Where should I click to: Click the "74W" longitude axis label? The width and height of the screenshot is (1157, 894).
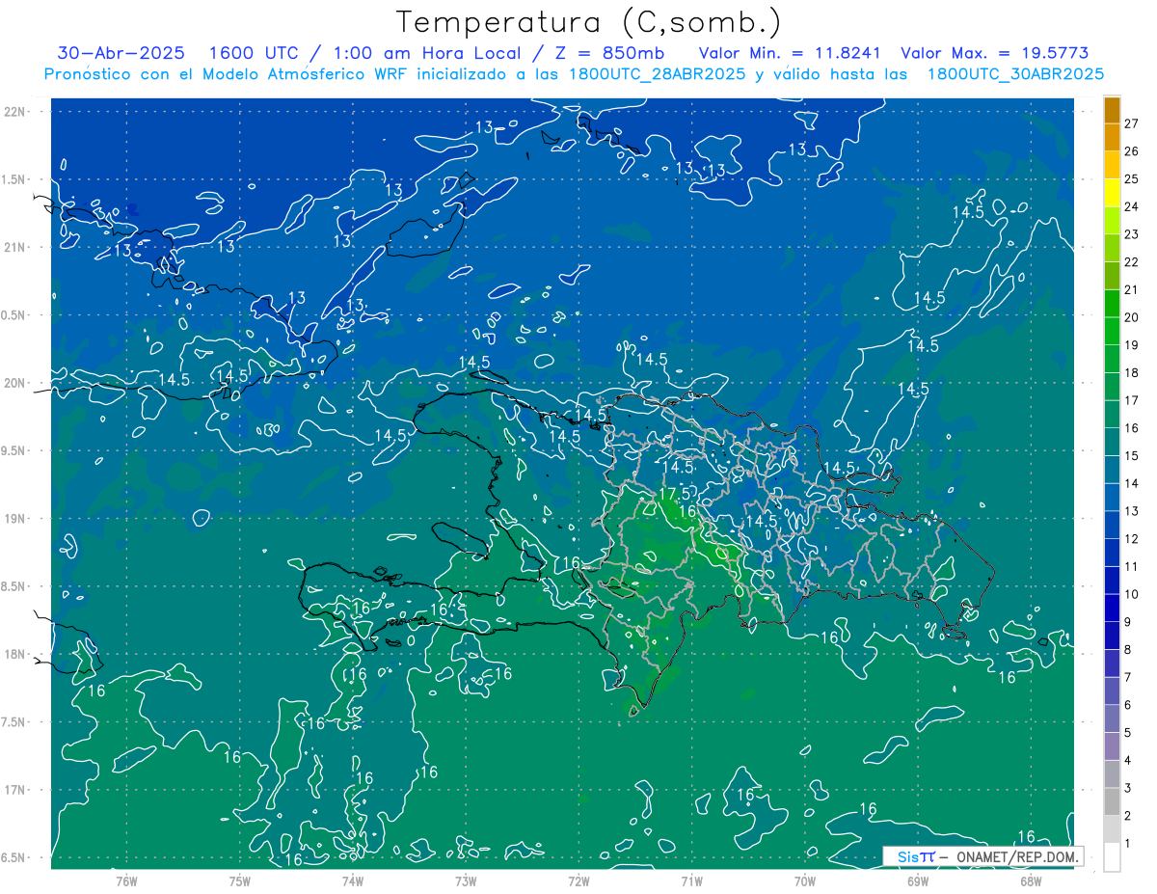click(x=353, y=880)
